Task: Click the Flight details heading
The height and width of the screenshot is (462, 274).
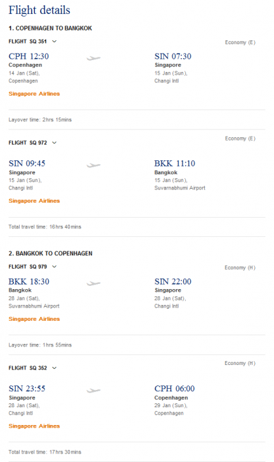Action: (x=40, y=11)
